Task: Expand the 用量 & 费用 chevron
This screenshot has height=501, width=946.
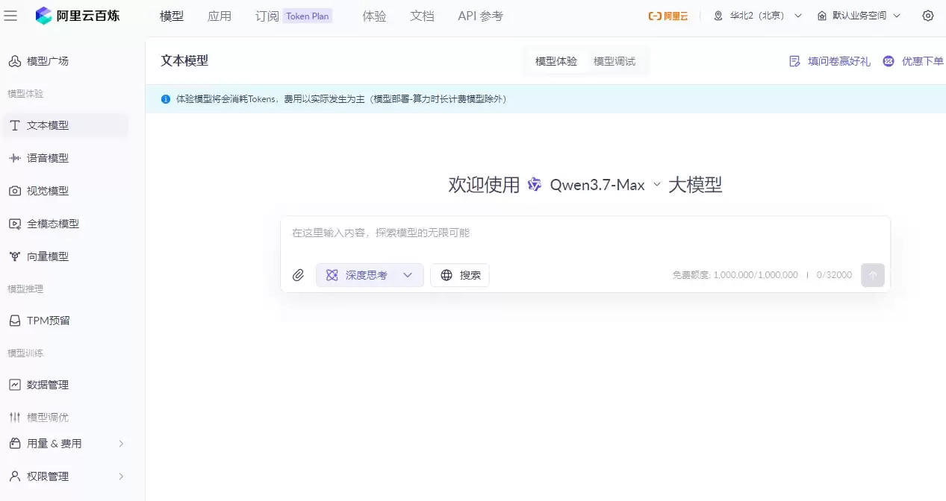Action: point(121,444)
